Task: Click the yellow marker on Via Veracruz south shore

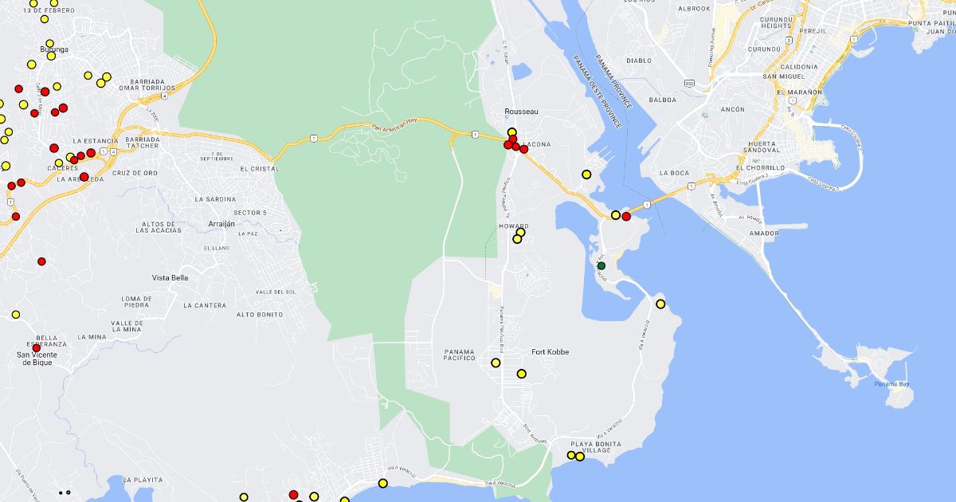Action: click(383, 483)
